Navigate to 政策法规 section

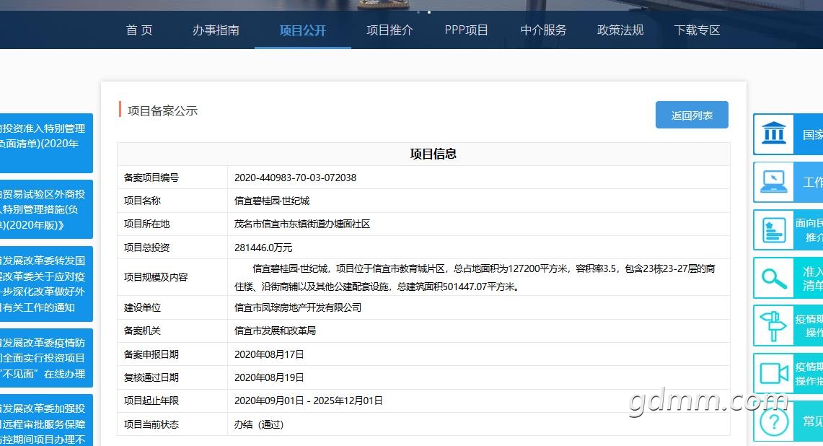click(x=620, y=30)
